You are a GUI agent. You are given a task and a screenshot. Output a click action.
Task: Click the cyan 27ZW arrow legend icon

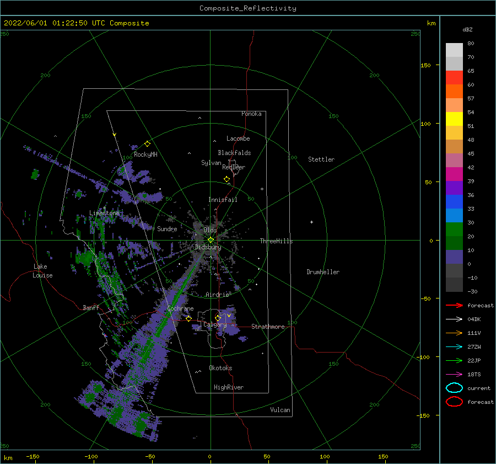pos(454,347)
